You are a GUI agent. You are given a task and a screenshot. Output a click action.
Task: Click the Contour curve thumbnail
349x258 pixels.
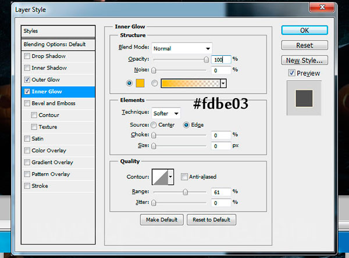pos(160,177)
